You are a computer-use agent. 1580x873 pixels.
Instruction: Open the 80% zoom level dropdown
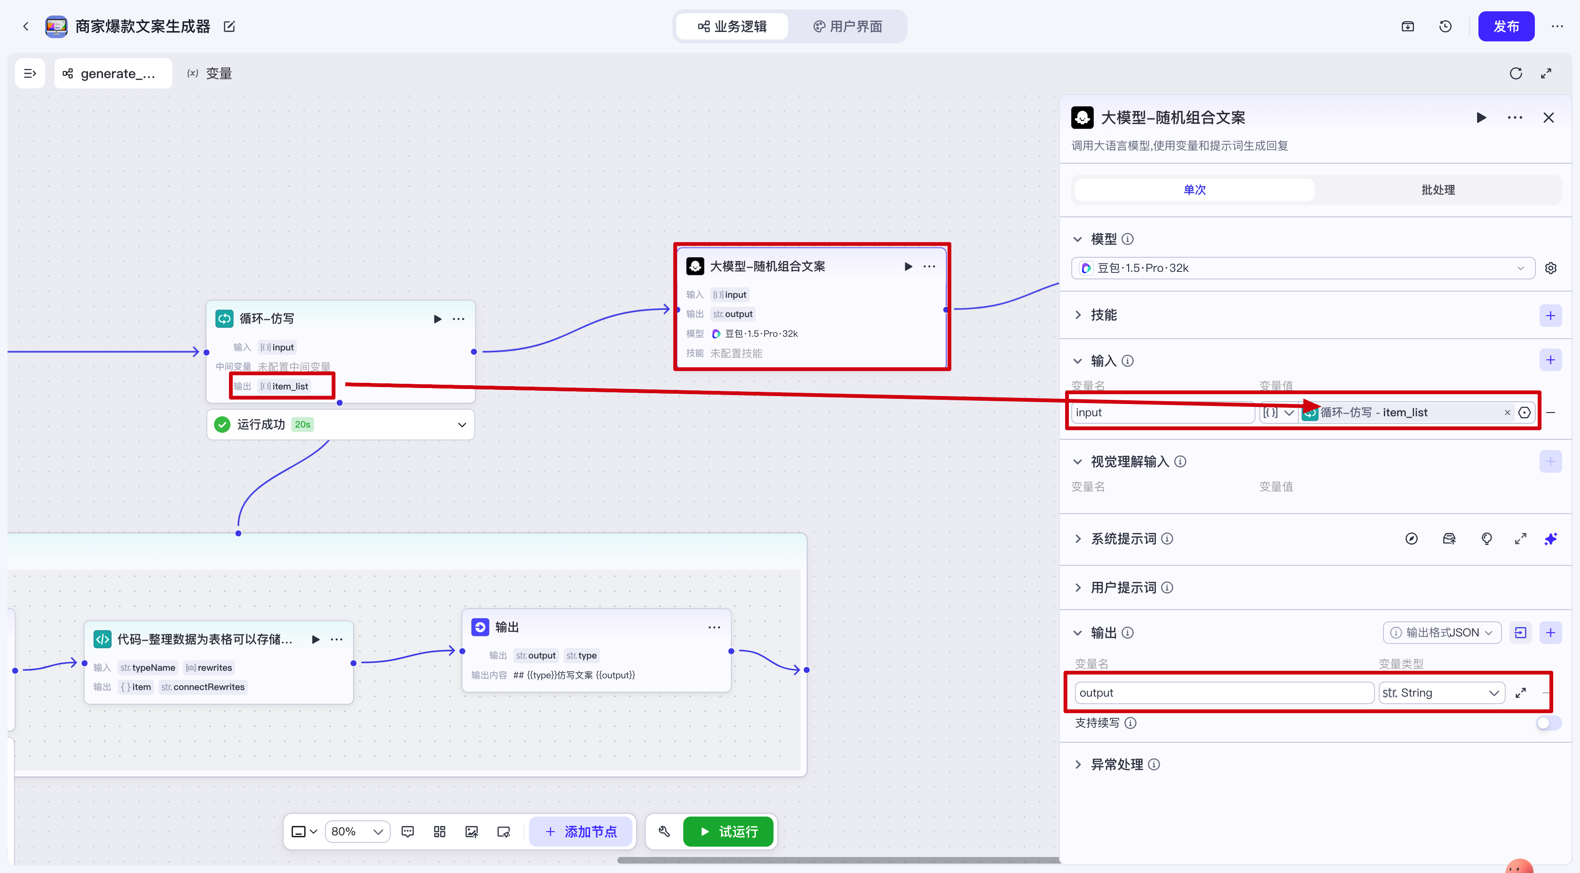(357, 831)
